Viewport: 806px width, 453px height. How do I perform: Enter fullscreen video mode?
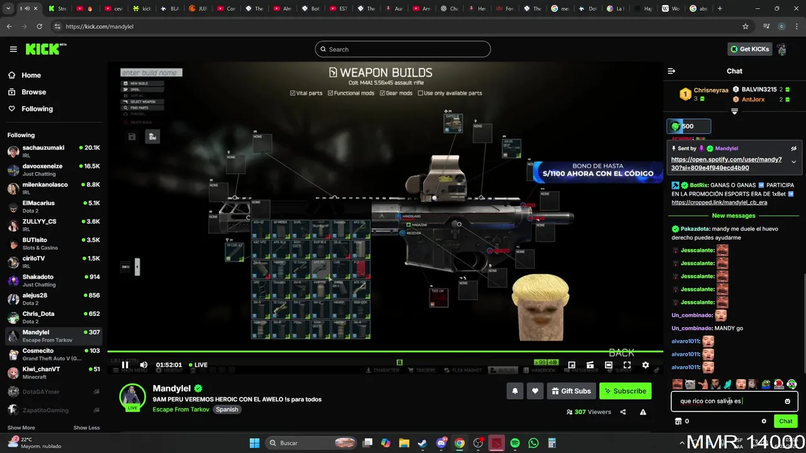tap(627, 365)
